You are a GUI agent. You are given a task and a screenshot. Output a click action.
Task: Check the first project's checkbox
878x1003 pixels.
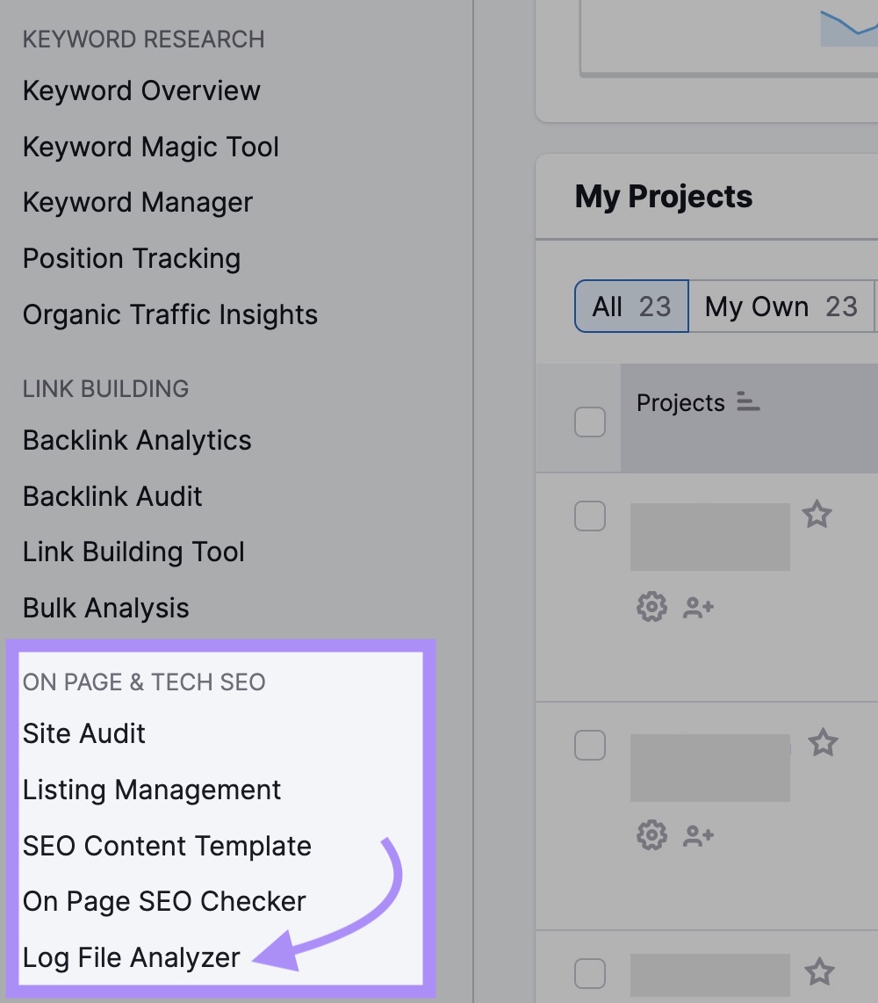click(x=590, y=517)
